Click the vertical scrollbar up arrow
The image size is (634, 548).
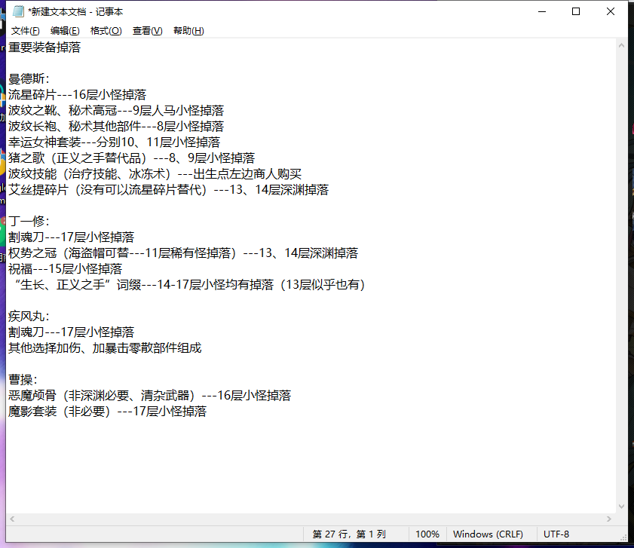tap(621, 46)
